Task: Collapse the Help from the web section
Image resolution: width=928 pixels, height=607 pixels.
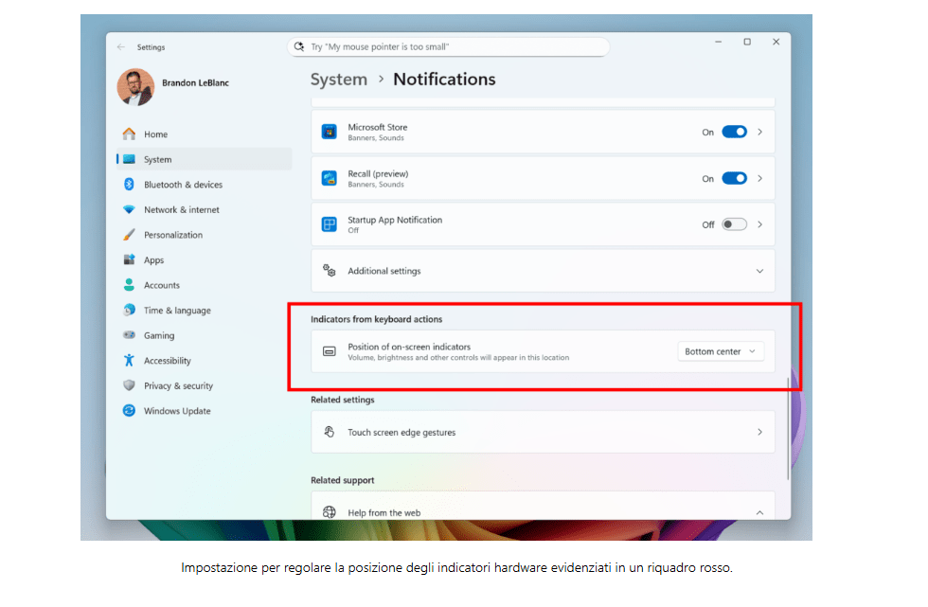Action: [x=758, y=512]
